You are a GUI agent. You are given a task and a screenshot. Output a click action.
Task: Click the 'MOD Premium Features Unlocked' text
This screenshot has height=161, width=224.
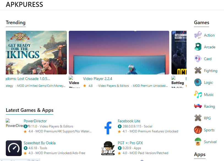pos(154,131)
